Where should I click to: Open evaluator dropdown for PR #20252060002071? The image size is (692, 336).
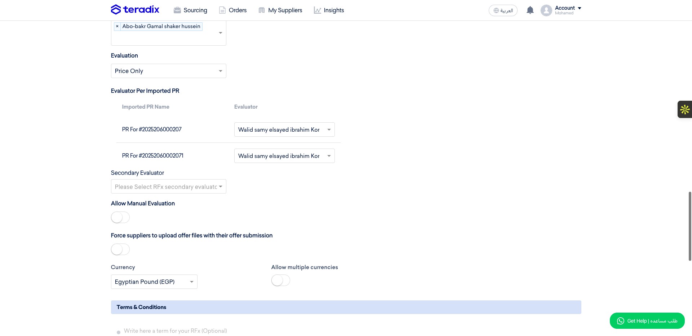284,156
